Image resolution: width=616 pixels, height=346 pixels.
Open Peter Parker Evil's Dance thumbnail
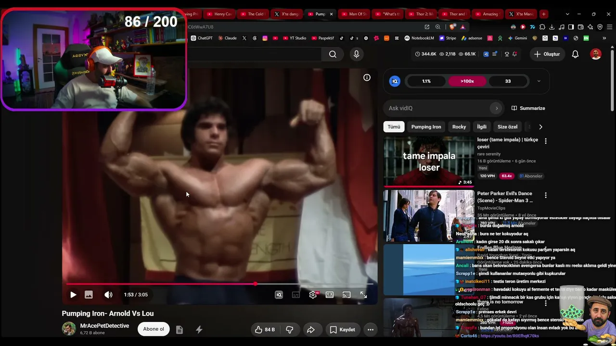429,216
